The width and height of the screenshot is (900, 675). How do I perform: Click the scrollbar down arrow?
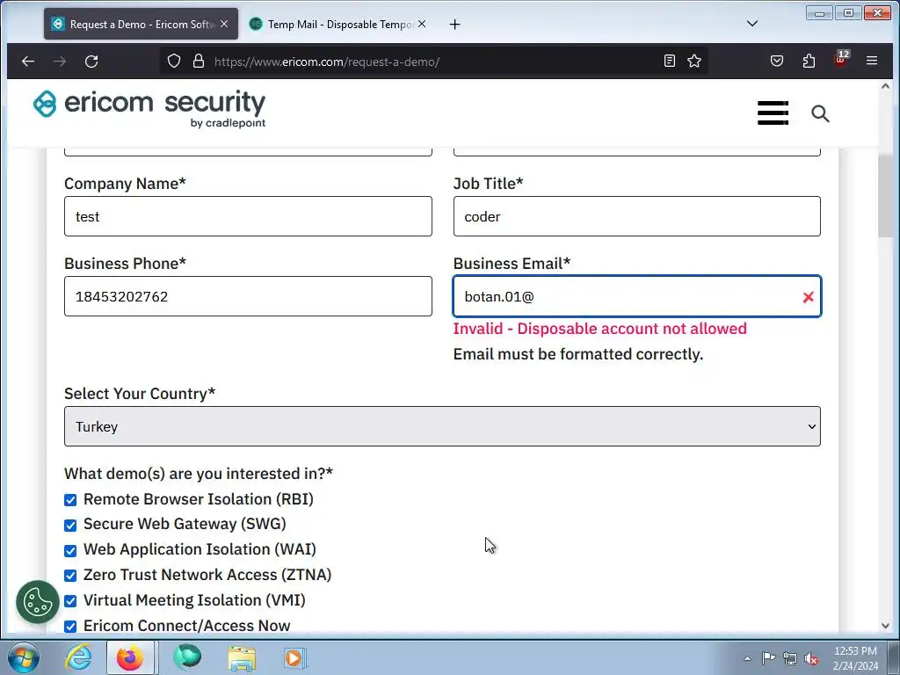pos(885,626)
